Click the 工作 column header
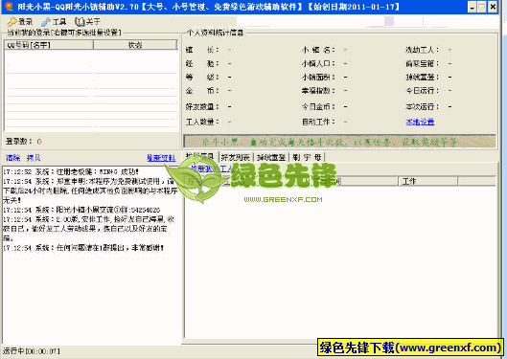 coord(427,181)
